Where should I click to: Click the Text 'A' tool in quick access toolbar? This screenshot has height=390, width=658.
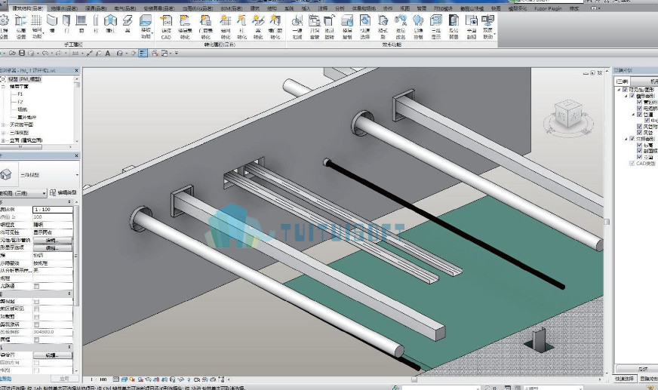[x=108, y=54]
